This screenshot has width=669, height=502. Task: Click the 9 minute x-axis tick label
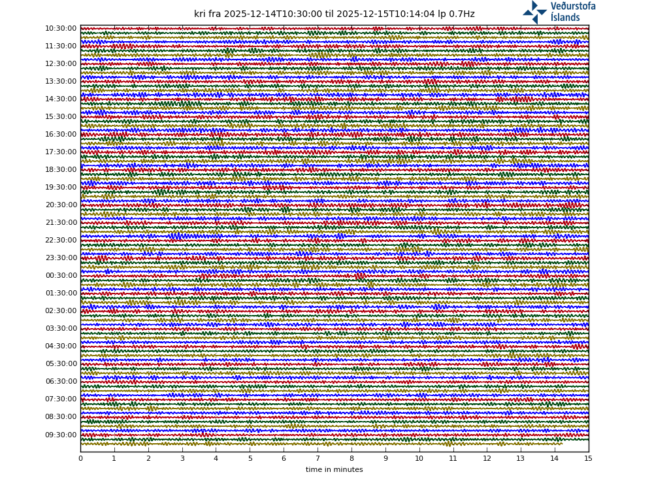[385, 459]
